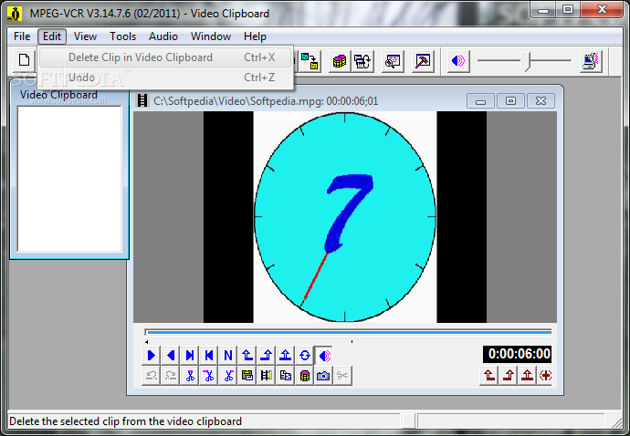Click blue arrow rising from left corner
630x436 pixels.
pos(247,356)
